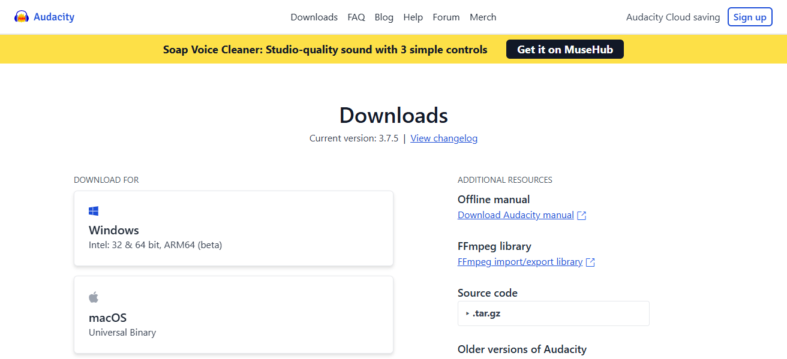Click the 'Source code' heading
Image resolution: width=787 pixels, height=359 pixels.
(x=488, y=293)
